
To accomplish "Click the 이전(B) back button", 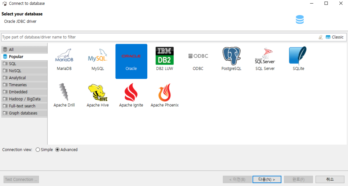I will pyautogui.click(x=237, y=180).
